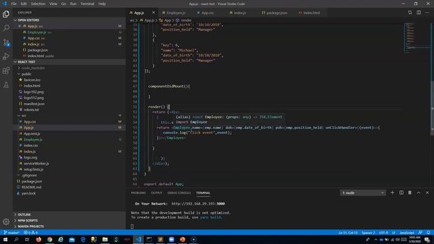Open Windows Start menu
The width and height of the screenshot is (434, 244).
(5, 239)
